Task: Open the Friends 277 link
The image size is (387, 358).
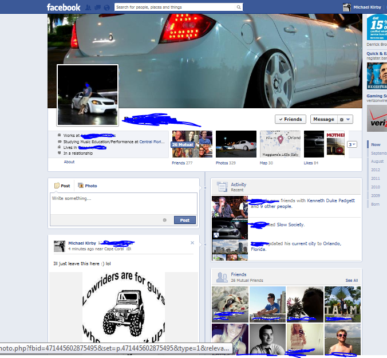Action: [182, 163]
